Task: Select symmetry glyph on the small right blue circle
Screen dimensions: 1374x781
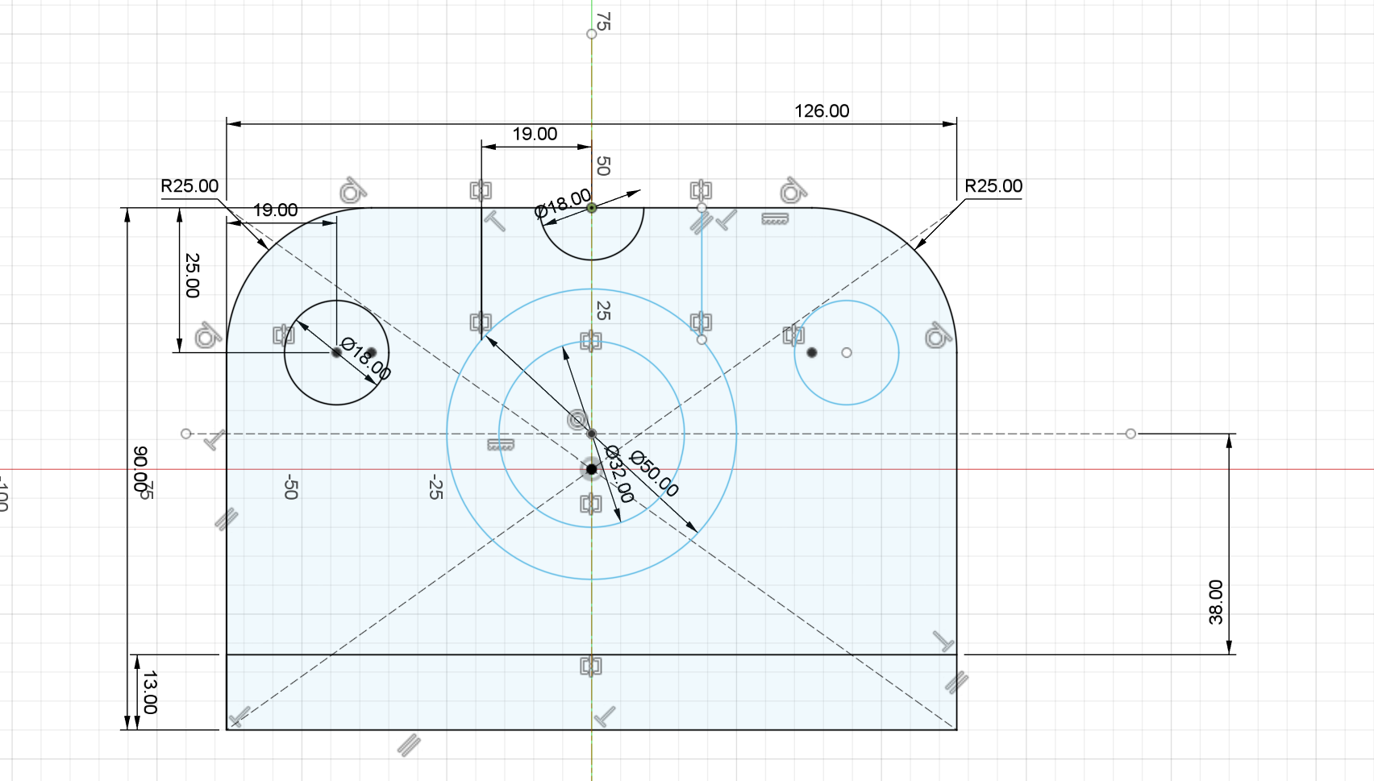Action: [793, 334]
